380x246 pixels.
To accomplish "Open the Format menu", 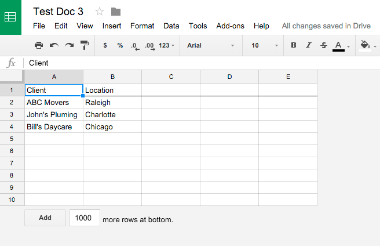I will point(142,26).
